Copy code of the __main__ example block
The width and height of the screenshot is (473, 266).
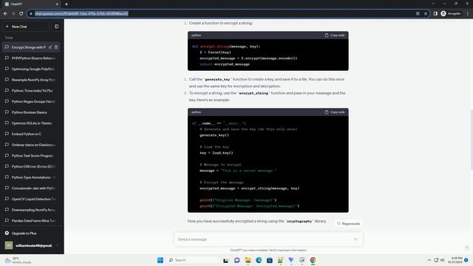pos(335,112)
